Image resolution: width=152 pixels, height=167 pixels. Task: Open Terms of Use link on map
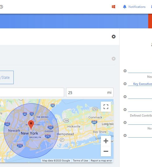coord(80,161)
